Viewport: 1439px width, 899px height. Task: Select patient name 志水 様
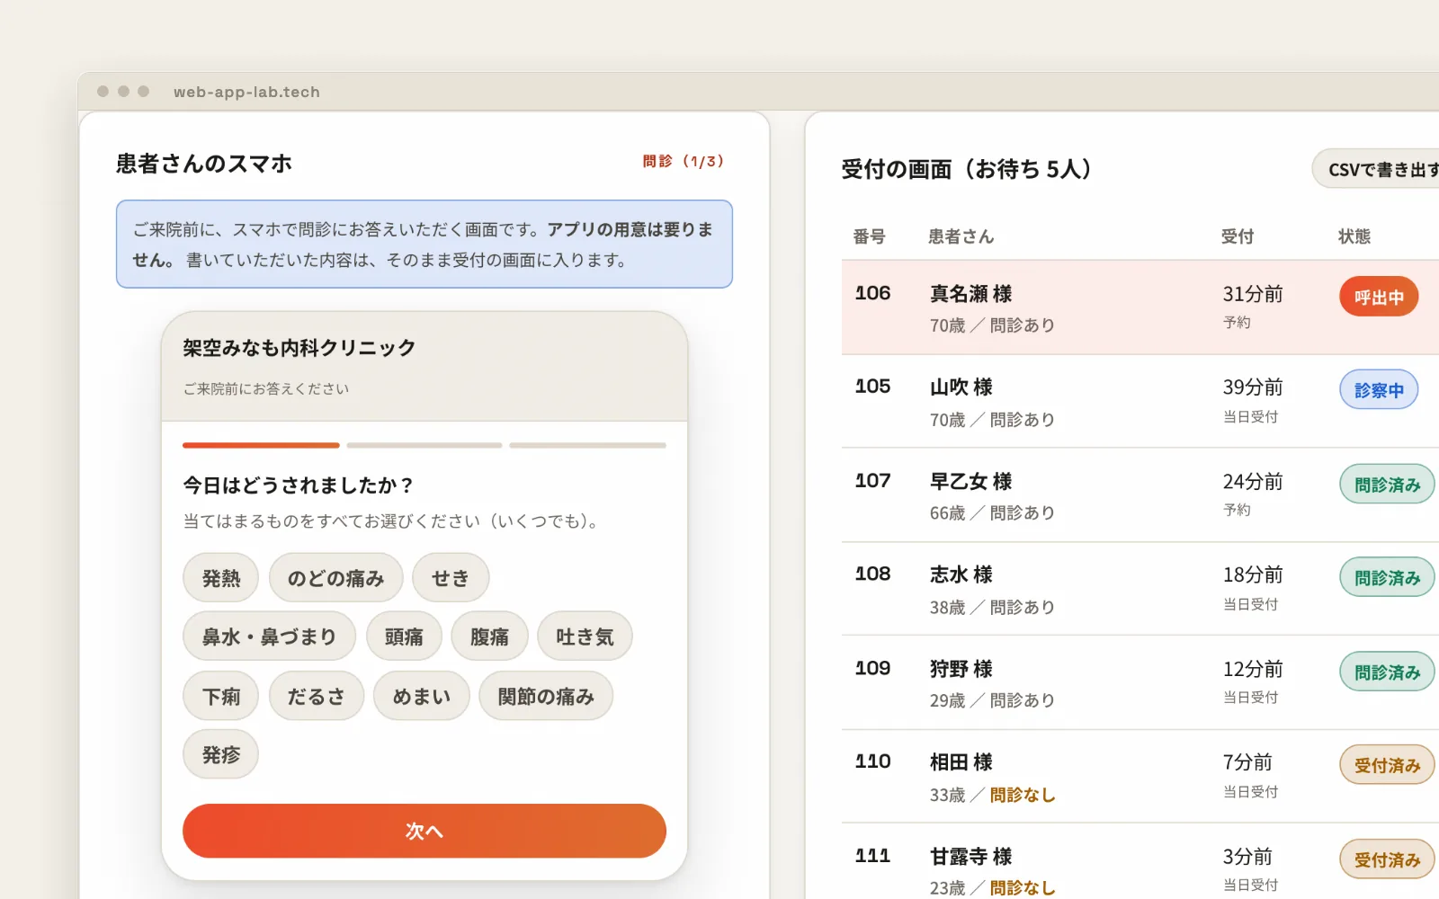pyautogui.click(x=961, y=574)
